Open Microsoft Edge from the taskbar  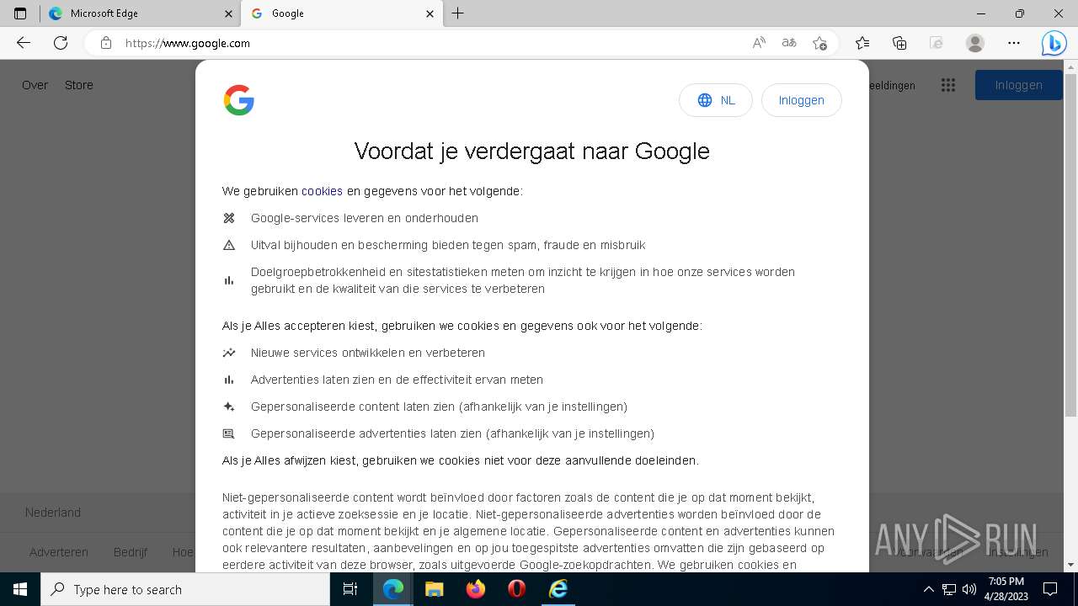(392, 589)
